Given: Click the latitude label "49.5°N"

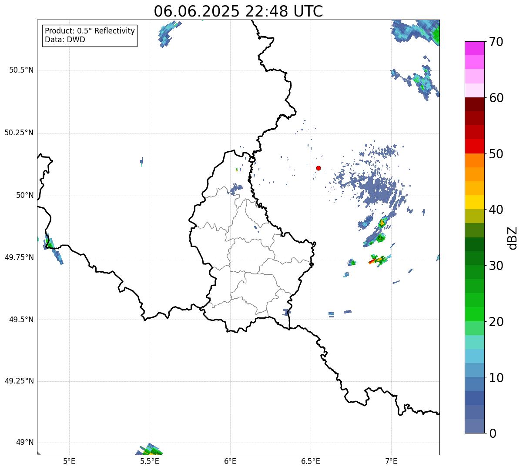Looking at the screenshot, I should [x=21, y=320].
